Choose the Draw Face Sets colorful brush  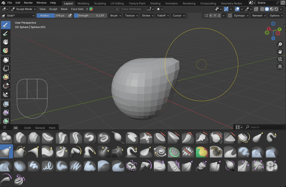(x=202, y=152)
